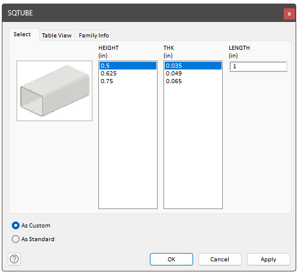Click the LENGTH input field

pos(258,67)
